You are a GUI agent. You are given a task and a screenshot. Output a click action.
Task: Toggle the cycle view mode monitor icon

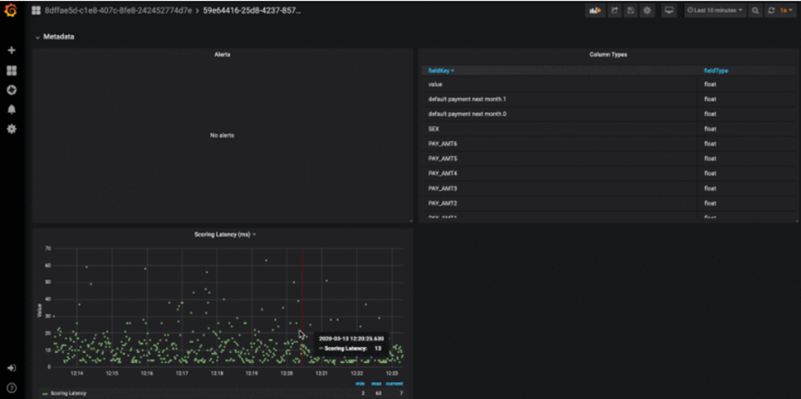click(669, 11)
